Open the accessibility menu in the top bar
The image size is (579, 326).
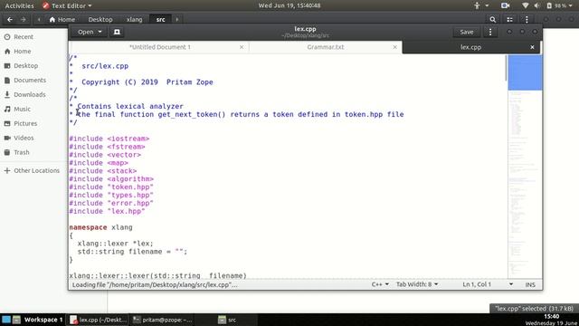(481, 5)
